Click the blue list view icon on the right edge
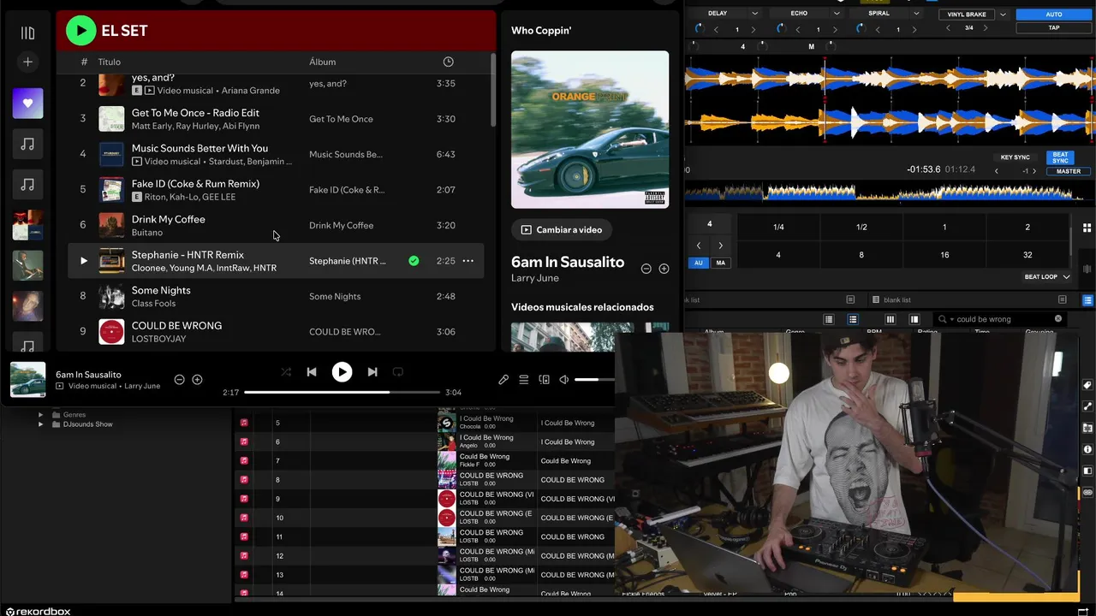 (1087, 300)
